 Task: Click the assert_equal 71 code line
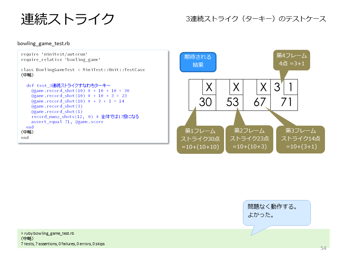tap(67, 122)
